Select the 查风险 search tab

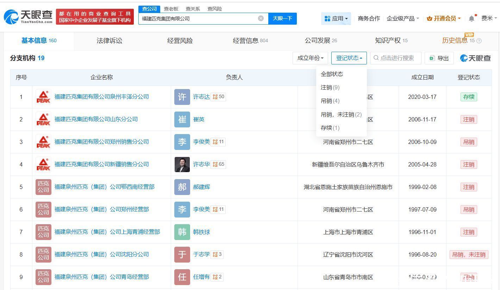point(215,9)
